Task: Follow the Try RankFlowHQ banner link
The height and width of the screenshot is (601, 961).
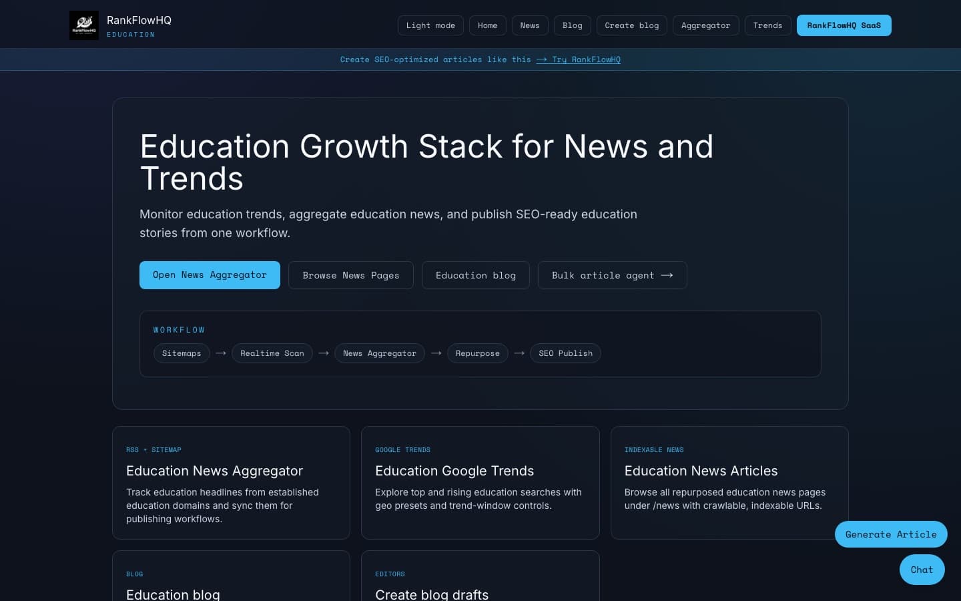Action: pos(579,59)
